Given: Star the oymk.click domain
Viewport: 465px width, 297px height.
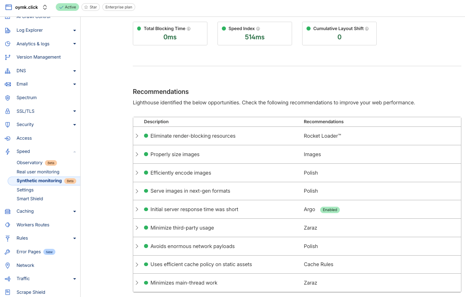Looking at the screenshot, I should pos(91,7).
